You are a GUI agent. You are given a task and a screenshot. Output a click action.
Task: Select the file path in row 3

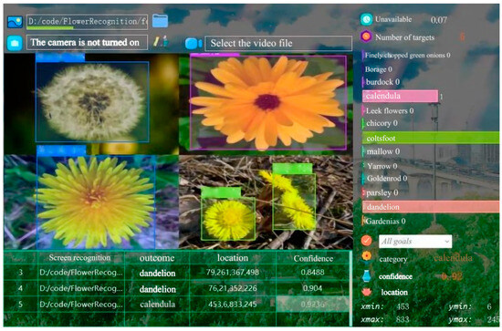click(x=81, y=273)
